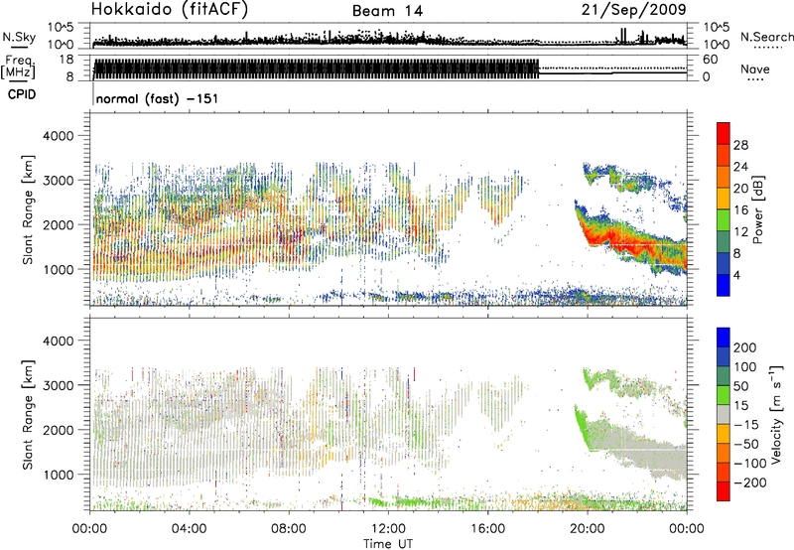Click the '-200' value on the Velocity scale
This screenshot has width=794, height=550.
pyautogui.click(x=750, y=483)
